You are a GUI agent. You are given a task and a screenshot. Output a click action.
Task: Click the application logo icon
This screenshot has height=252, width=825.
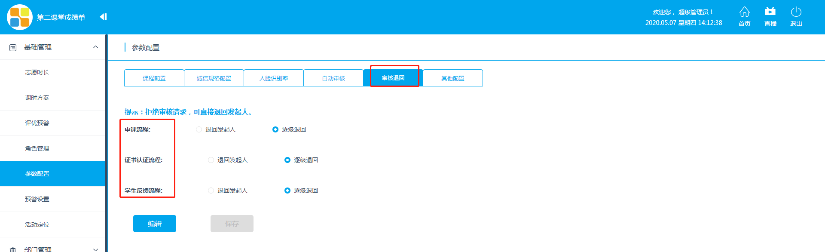pos(20,17)
